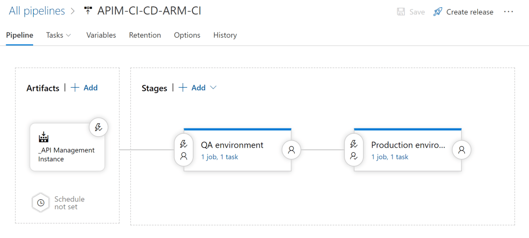Open the more options ellipsis menu
This screenshot has width=529, height=238.
508,12
